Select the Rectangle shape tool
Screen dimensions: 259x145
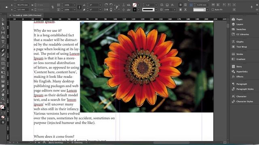pos(3,64)
